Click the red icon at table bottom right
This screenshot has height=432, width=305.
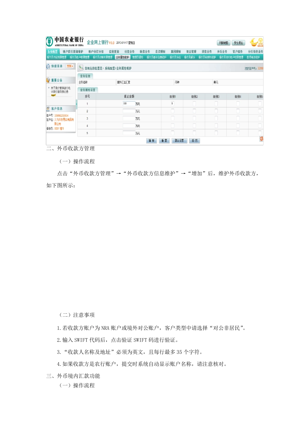[x=261, y=139]
